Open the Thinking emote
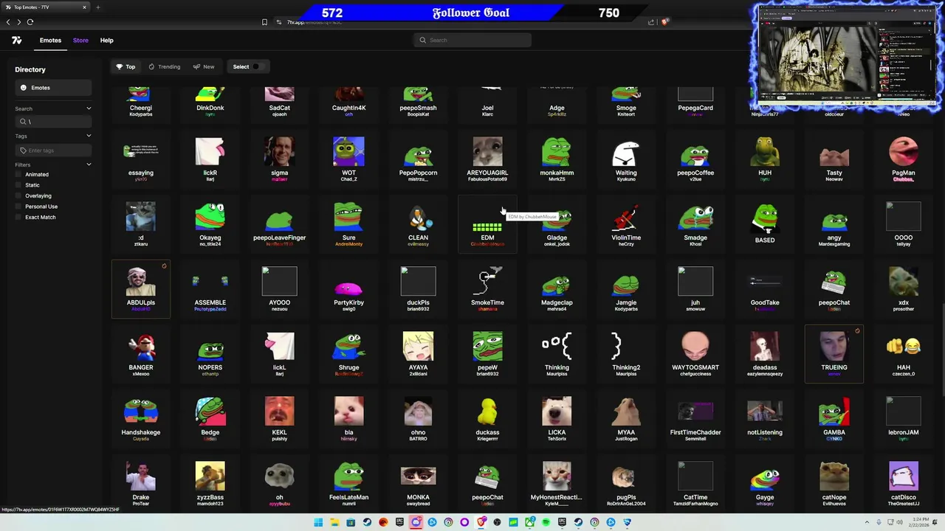This screenshot has width=945, height=531. coord(557,354)
